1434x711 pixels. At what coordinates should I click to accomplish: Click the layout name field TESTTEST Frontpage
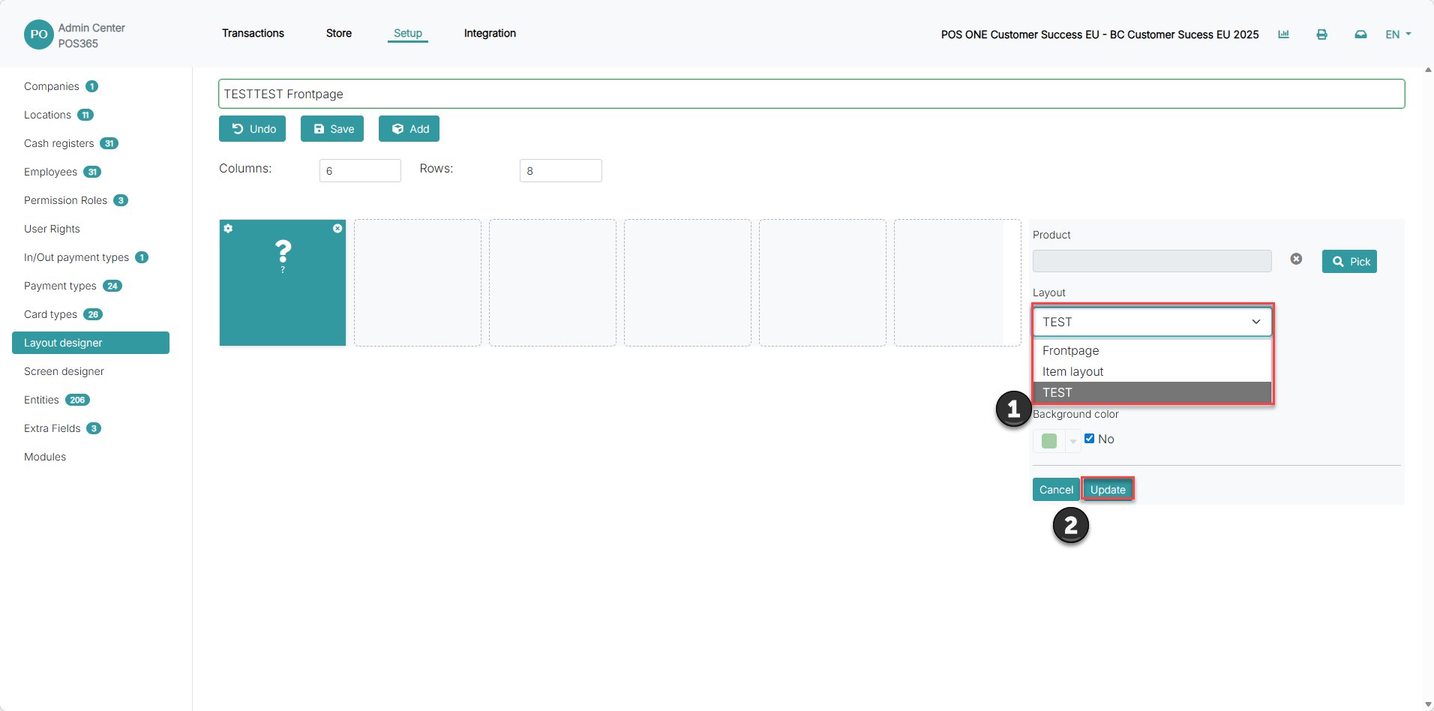point(811,94)
